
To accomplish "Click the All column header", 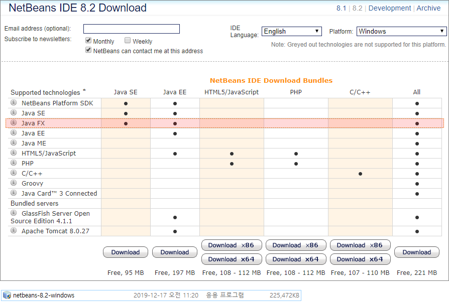I will coord(417,92).
